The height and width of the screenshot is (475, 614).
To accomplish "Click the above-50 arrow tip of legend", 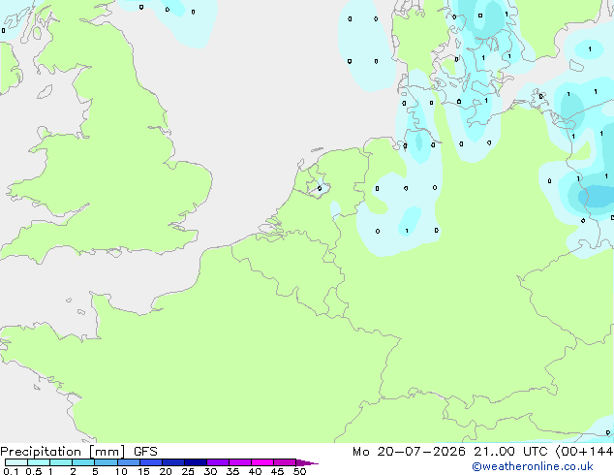I will [307, 462].
